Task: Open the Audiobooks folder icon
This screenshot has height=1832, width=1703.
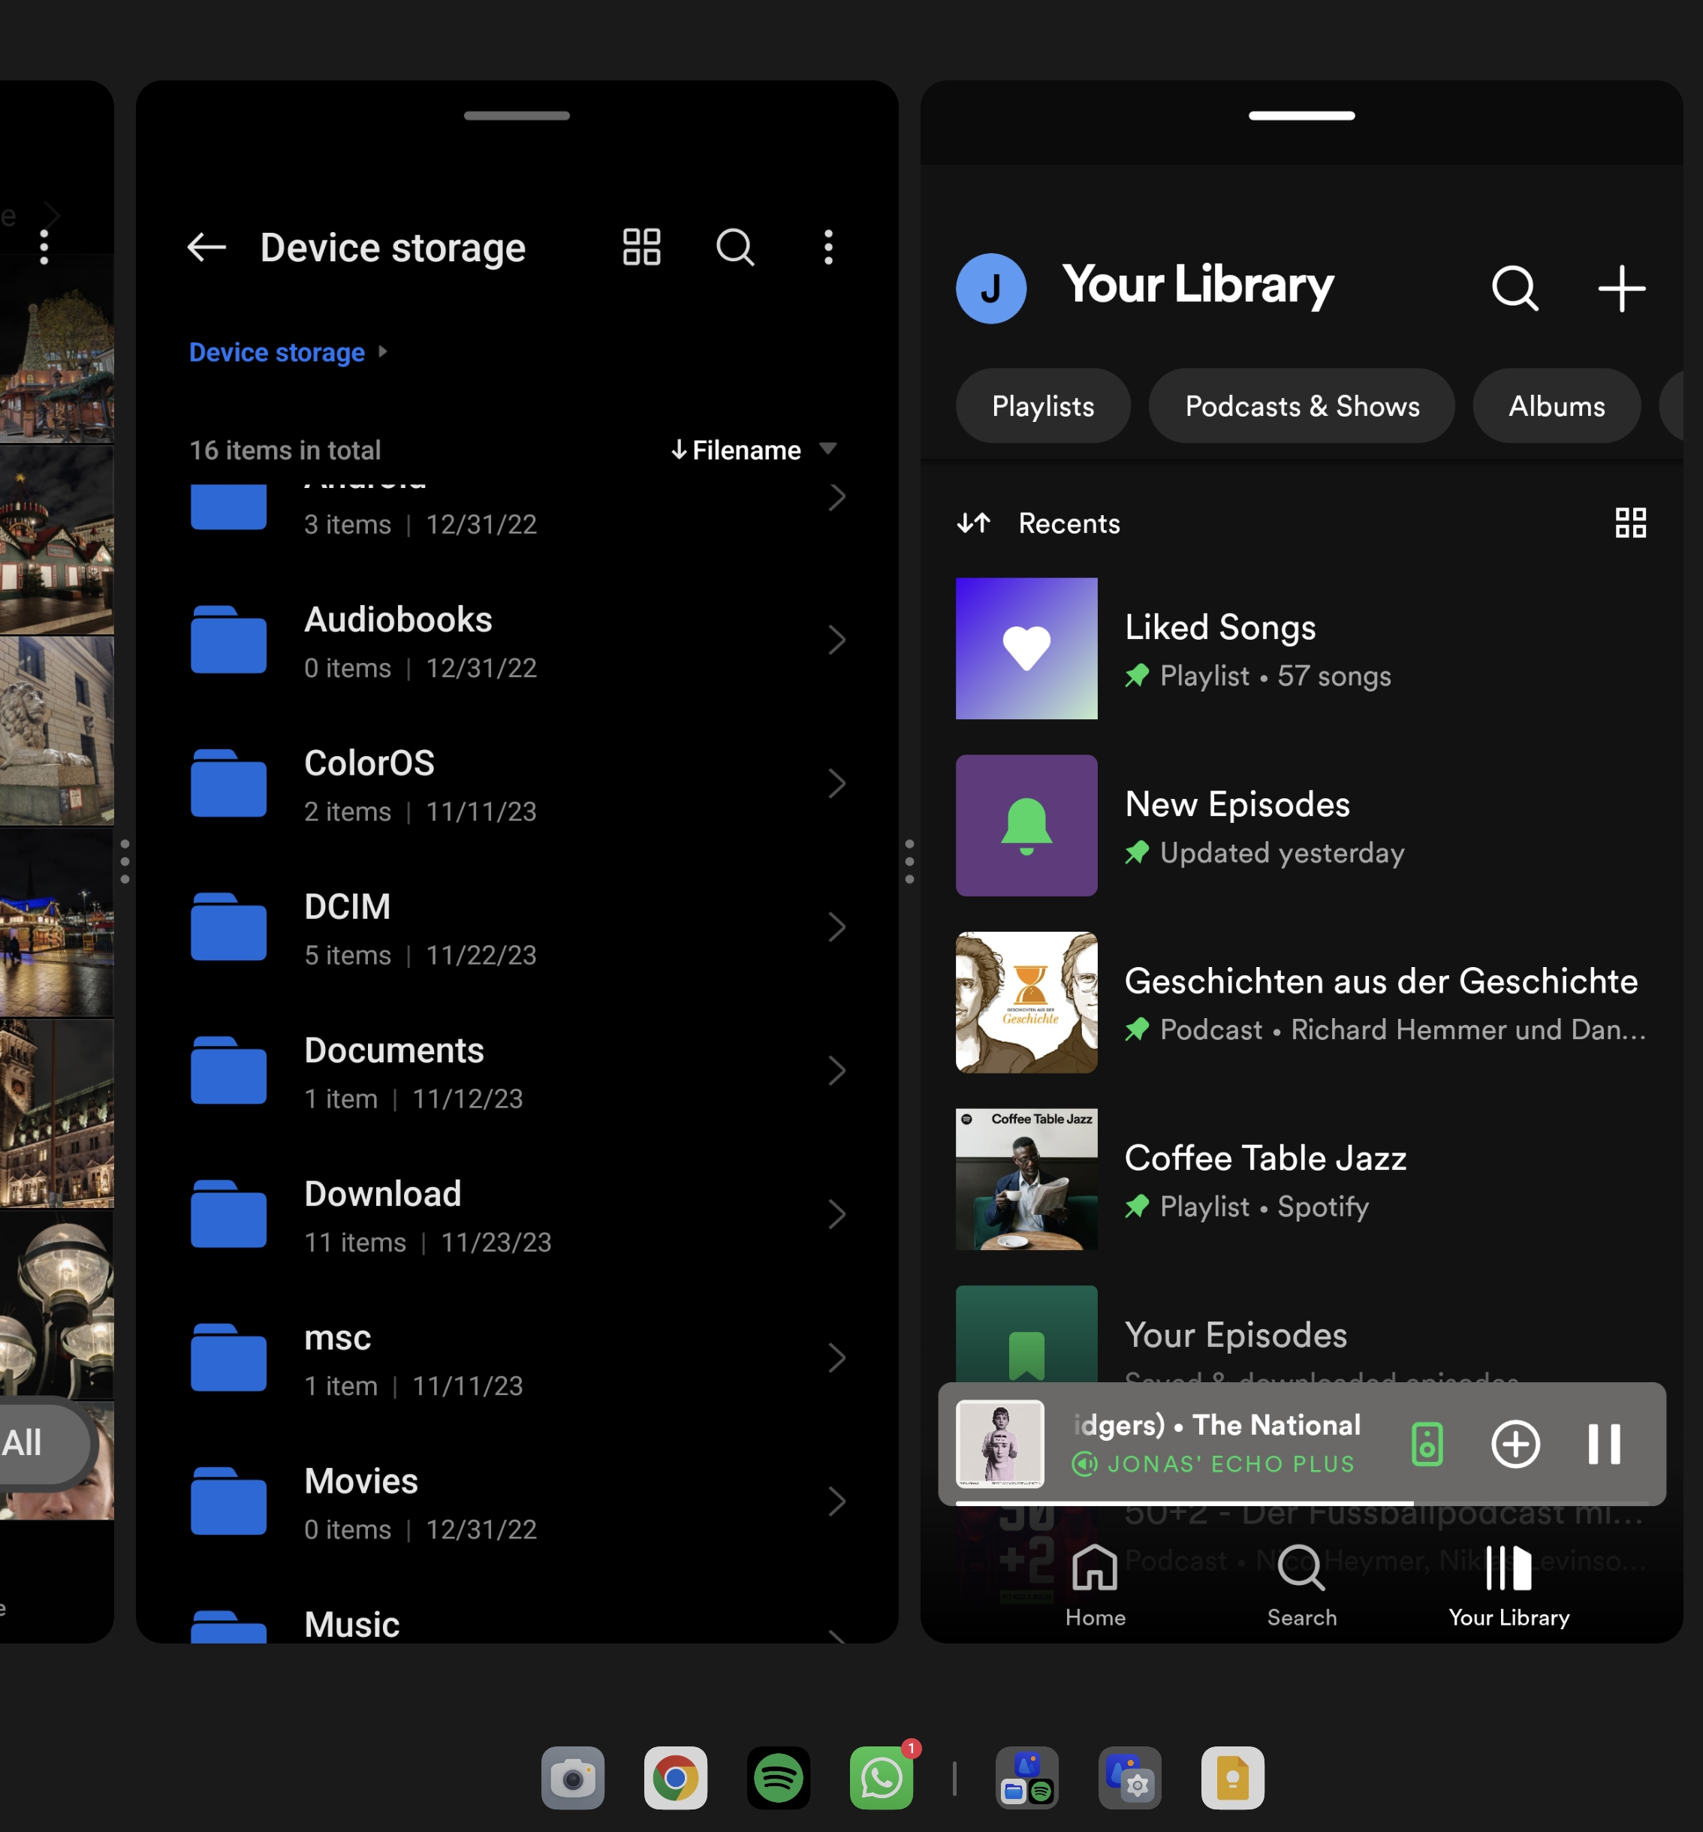Action: click(228, 640)
